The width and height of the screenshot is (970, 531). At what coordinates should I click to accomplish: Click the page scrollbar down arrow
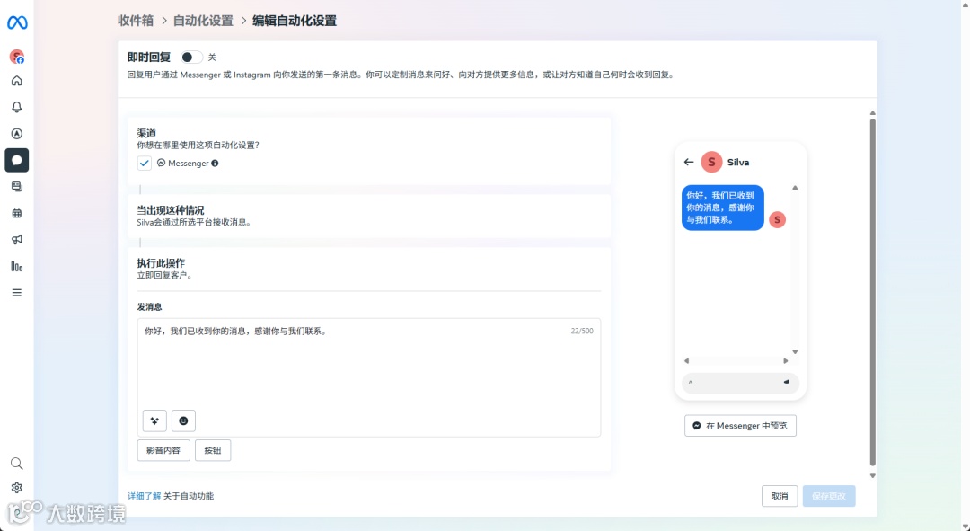(873, 476)
